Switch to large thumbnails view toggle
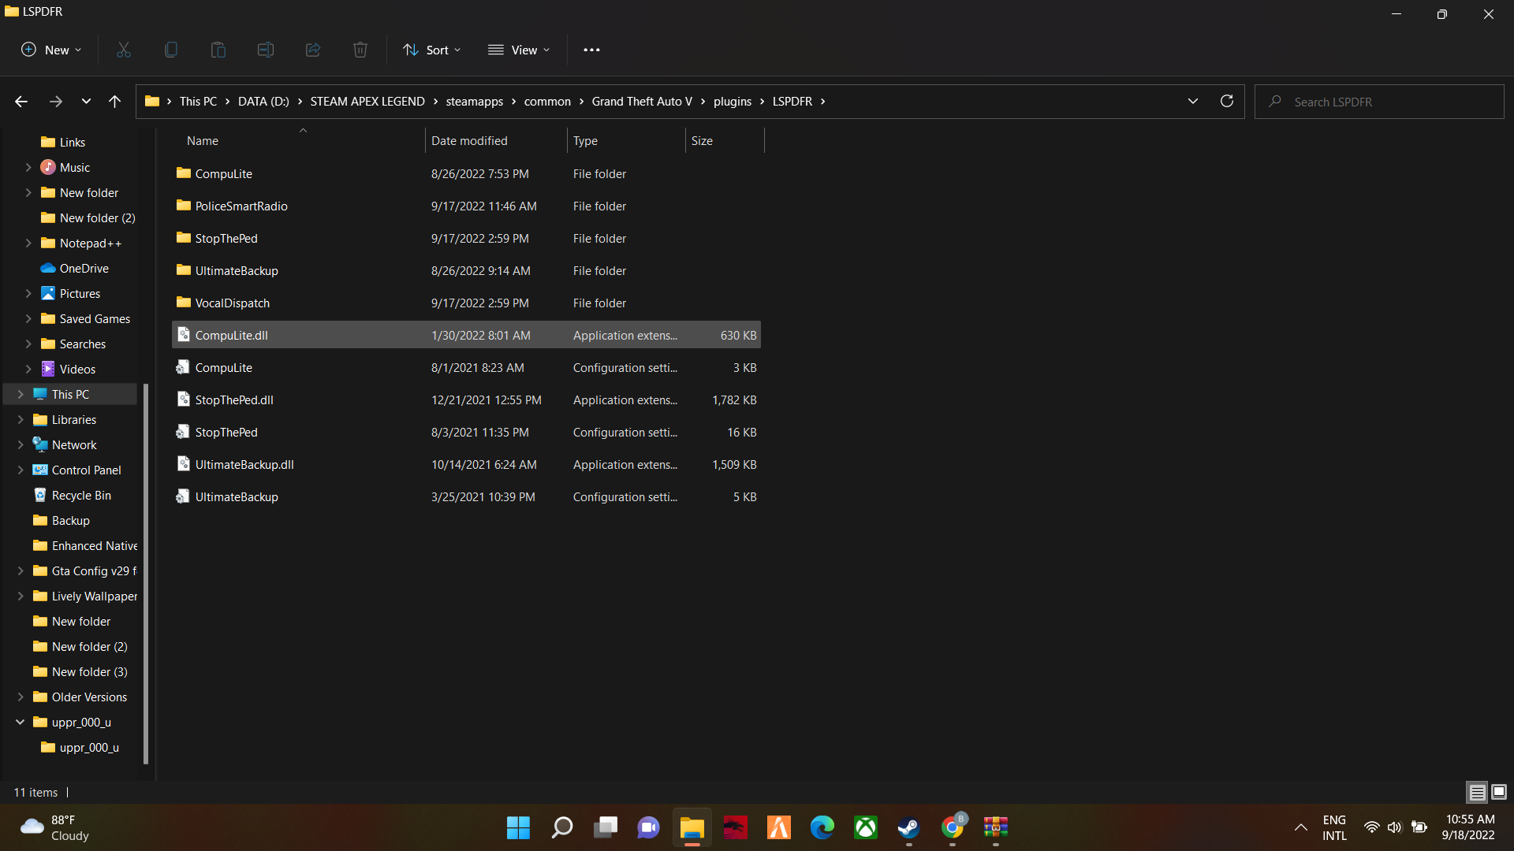This screenshot has width=1514, height=851. (x=1499, y=792)
